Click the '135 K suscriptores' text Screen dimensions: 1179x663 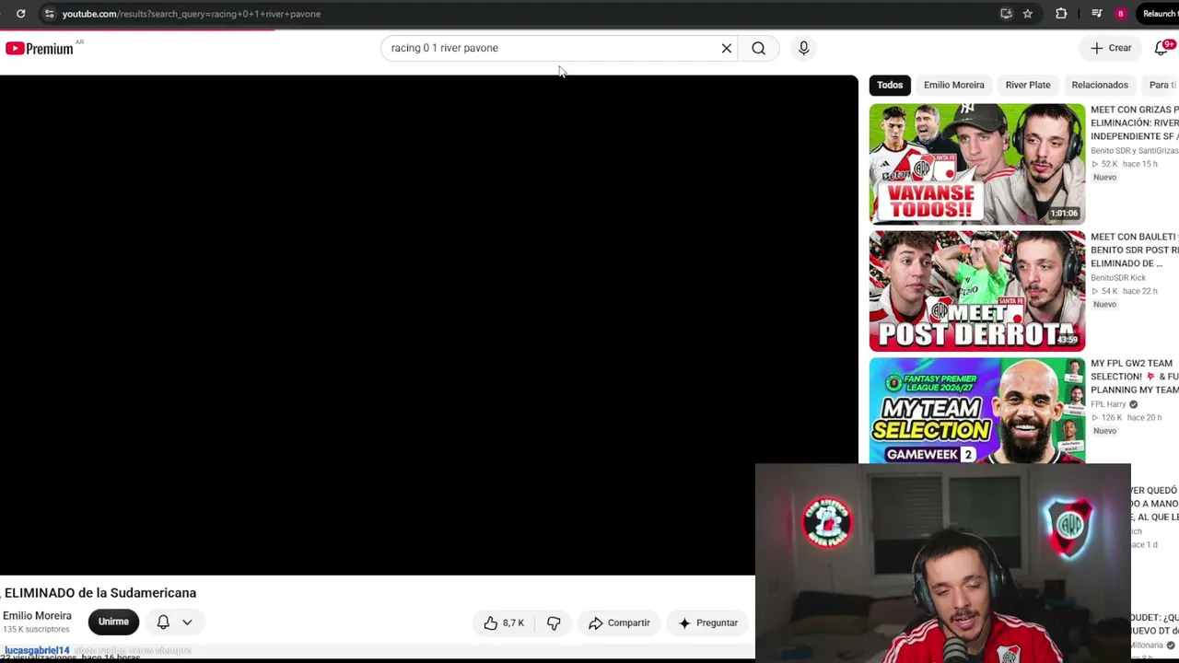36,630
